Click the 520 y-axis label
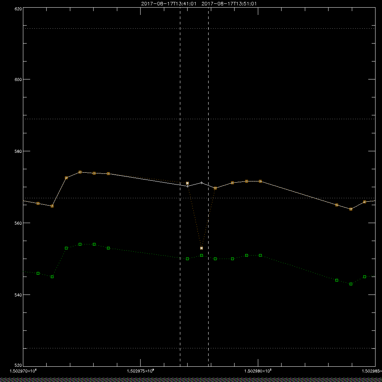Viewport: 382px width, 382px height. (18, 366)
